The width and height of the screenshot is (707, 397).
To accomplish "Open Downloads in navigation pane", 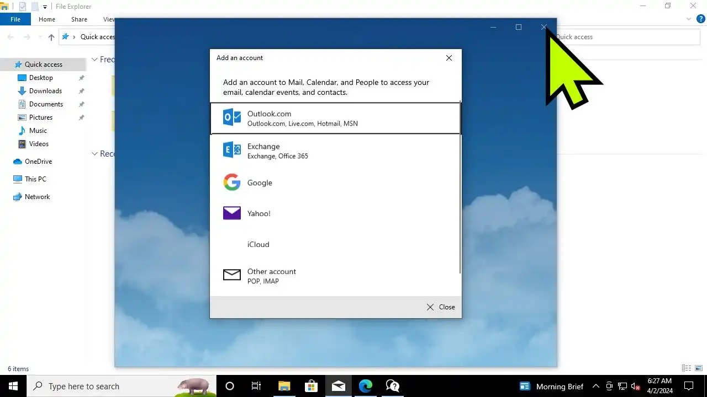I will coord(45,91).
